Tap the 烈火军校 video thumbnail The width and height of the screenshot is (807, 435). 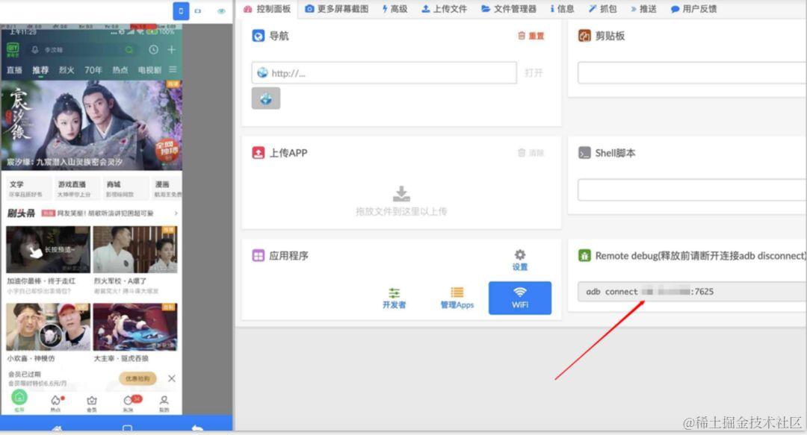click(x=134, y=249)
